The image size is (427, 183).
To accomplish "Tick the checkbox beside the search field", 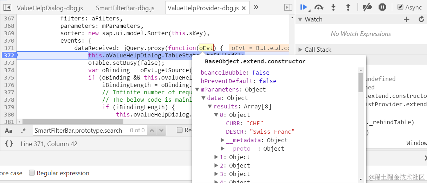I will pos(180,130).
